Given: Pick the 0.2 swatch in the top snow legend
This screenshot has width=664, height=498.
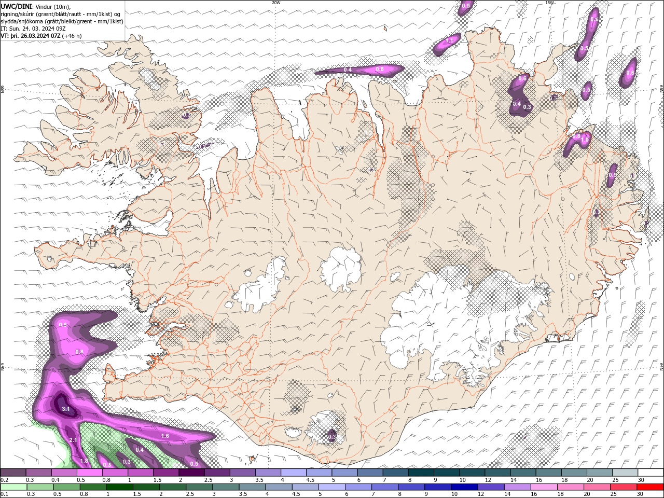Looking at the screenshot, I should [x=13, y=473].
